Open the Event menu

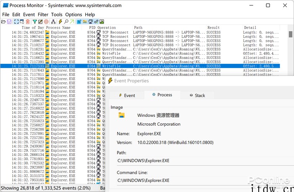(x=29, y=15)
